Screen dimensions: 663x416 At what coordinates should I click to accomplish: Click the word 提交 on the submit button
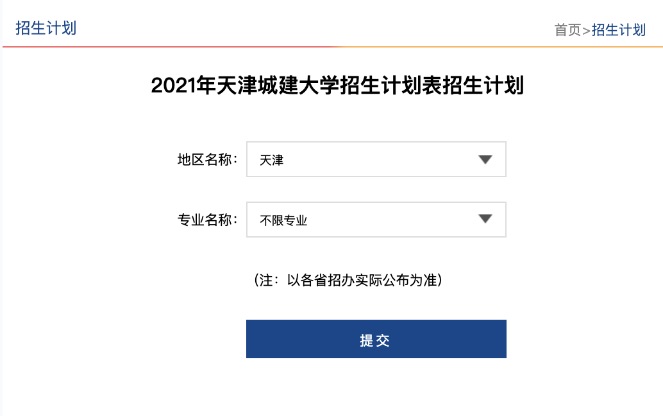coord(375,340)
